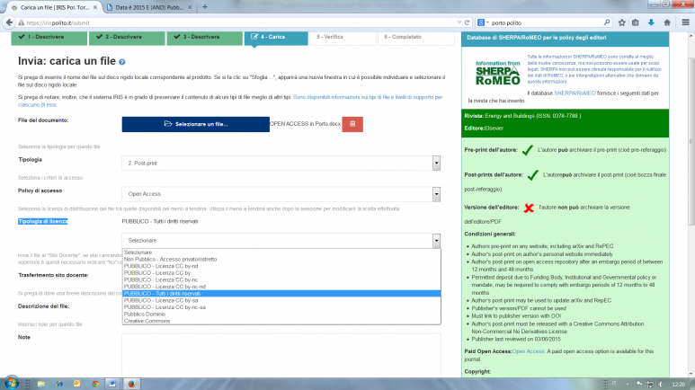Click the 'Tipologia di licenza' highlighted label
The height and width of the screenshot is (390, 695).
coord(42,222)
